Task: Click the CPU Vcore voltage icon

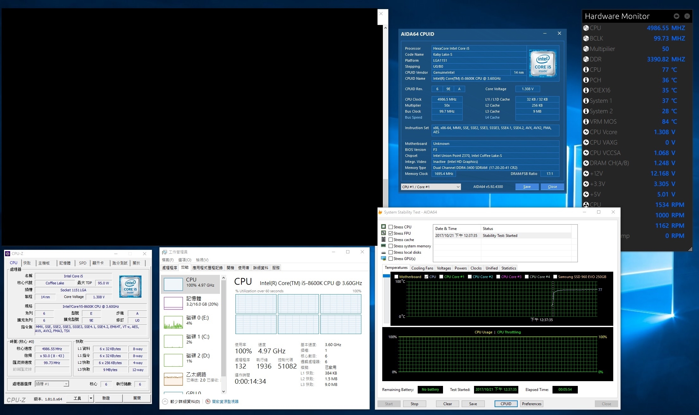Action: click(586, 132)
